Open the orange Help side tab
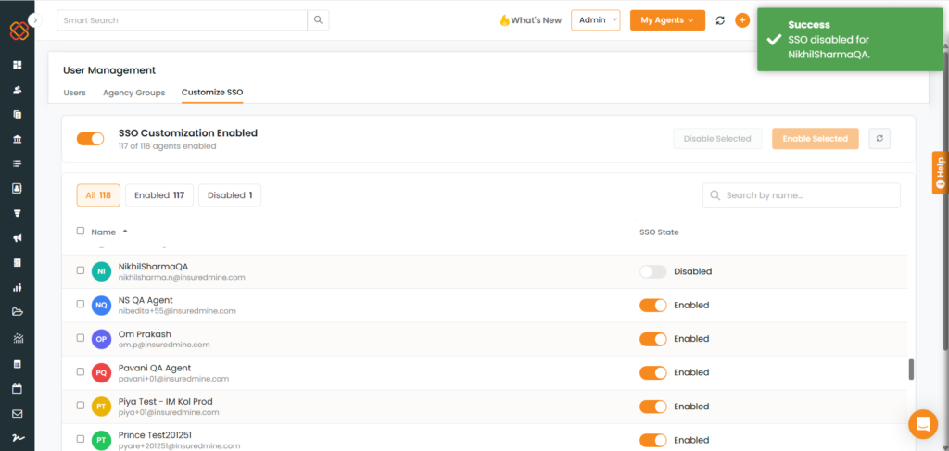Image resolution: width=949 pixels, height=451 pixels. [940, 172]
